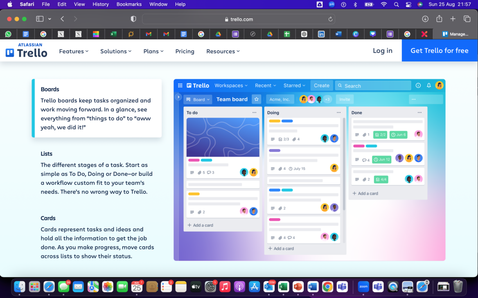The image size is (478, 298).
Task: Open the Resources dropdown
Action: point(223,51)
